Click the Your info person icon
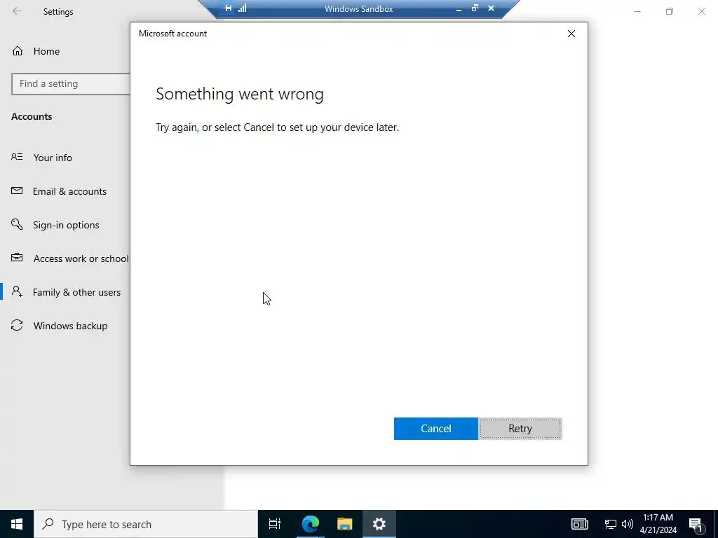 coord(17,157)
